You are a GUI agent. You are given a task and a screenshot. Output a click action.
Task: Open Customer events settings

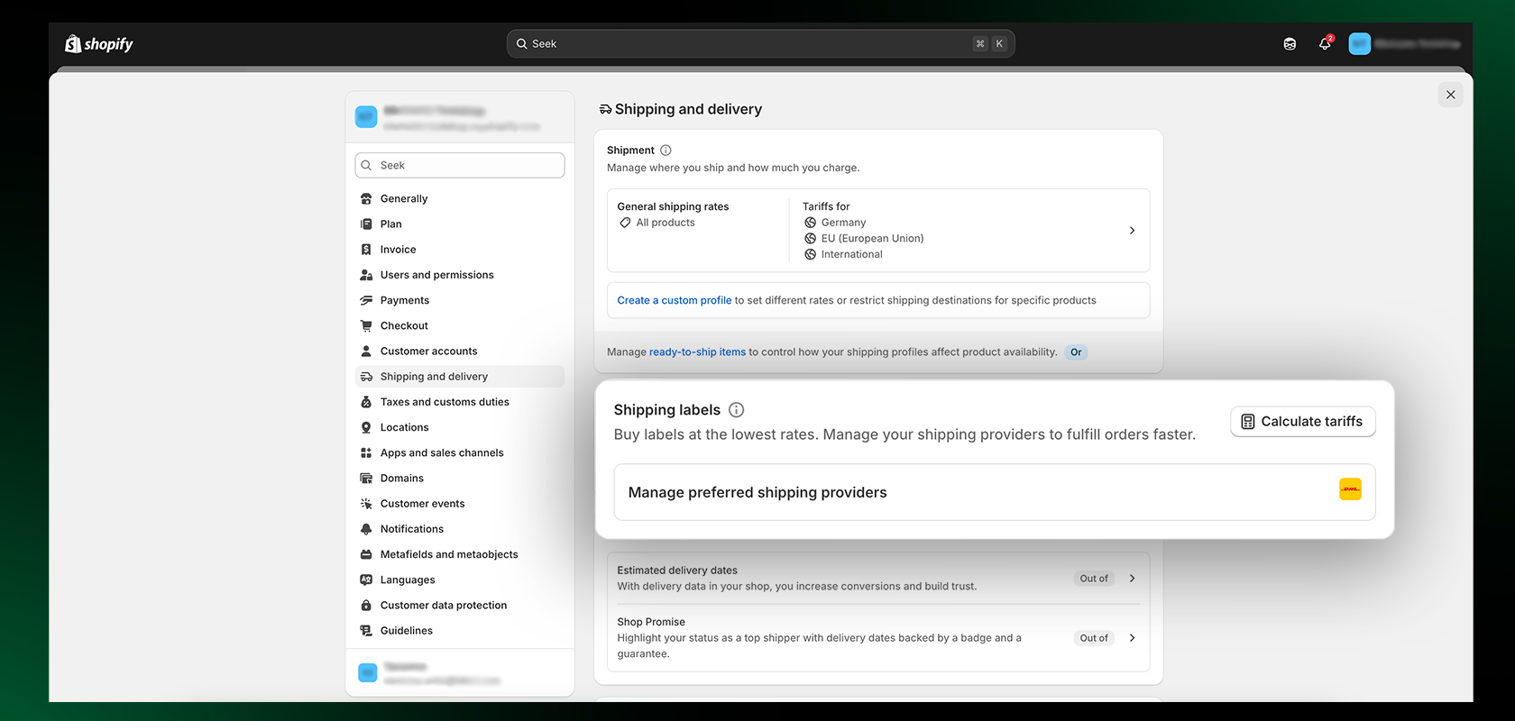point(460,504)
